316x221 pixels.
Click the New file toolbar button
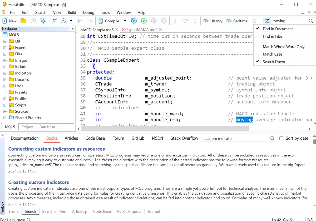tap(9, 21)
